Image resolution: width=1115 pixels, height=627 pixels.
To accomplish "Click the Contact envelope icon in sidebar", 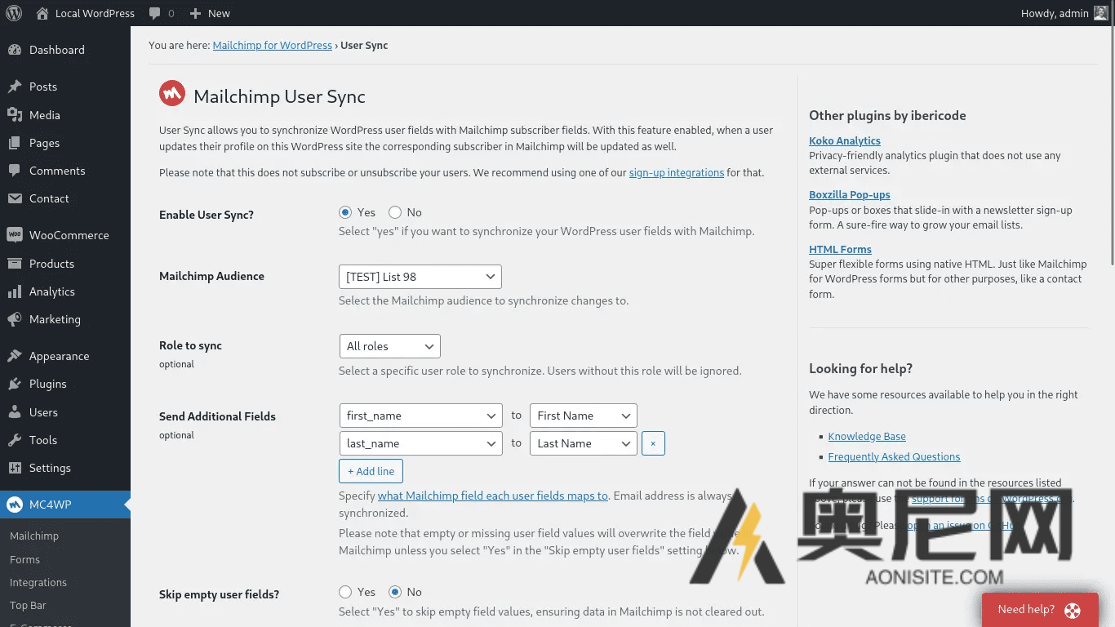I will point(15,198).
